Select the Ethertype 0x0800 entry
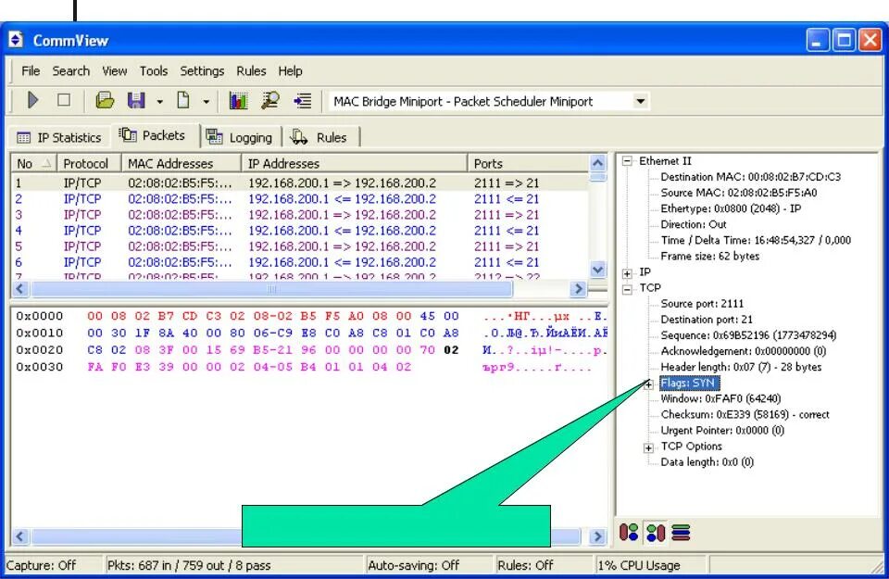Image resolution: width=889 pixels, height=579 pixels. pyautogui.click(x=731, y=208)
